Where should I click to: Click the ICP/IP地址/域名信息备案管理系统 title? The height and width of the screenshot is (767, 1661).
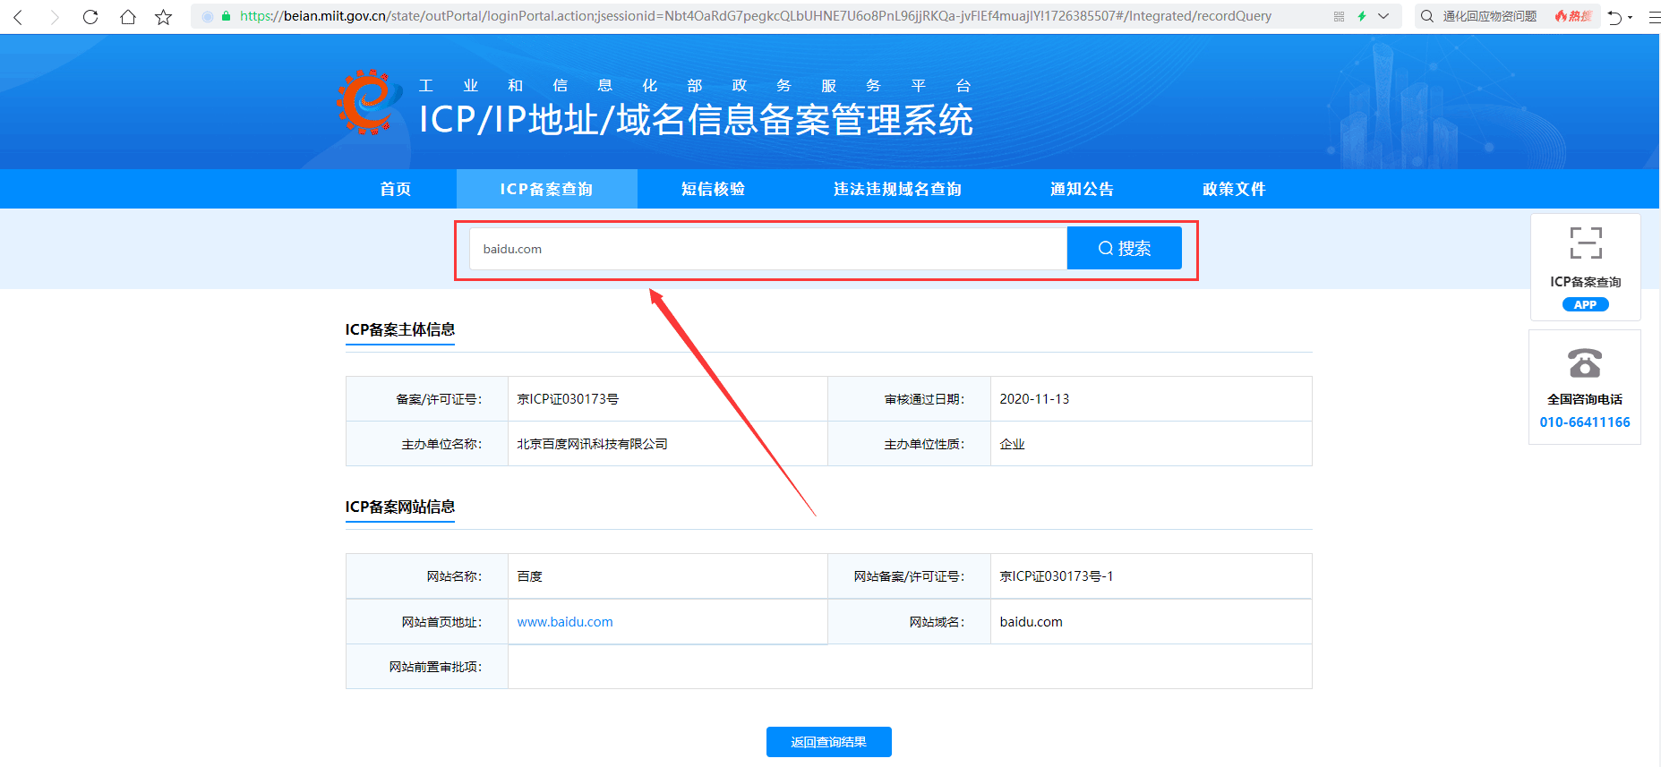[696, 120]
